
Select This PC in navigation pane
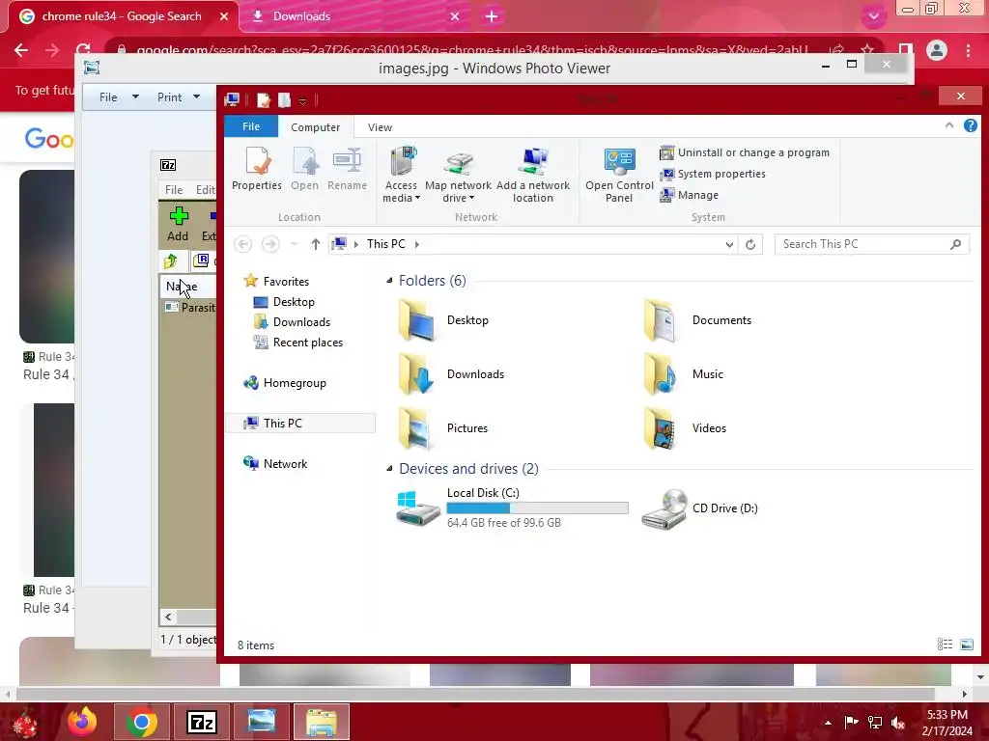pos(301,423)
